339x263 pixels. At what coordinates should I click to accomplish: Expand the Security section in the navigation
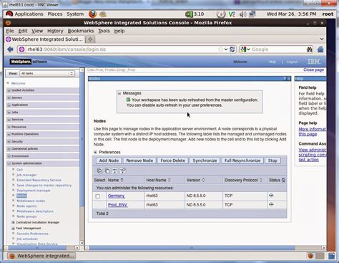9,142
